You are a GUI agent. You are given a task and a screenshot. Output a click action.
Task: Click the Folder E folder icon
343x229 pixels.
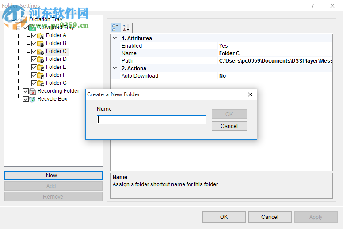(x=41, y=67)
